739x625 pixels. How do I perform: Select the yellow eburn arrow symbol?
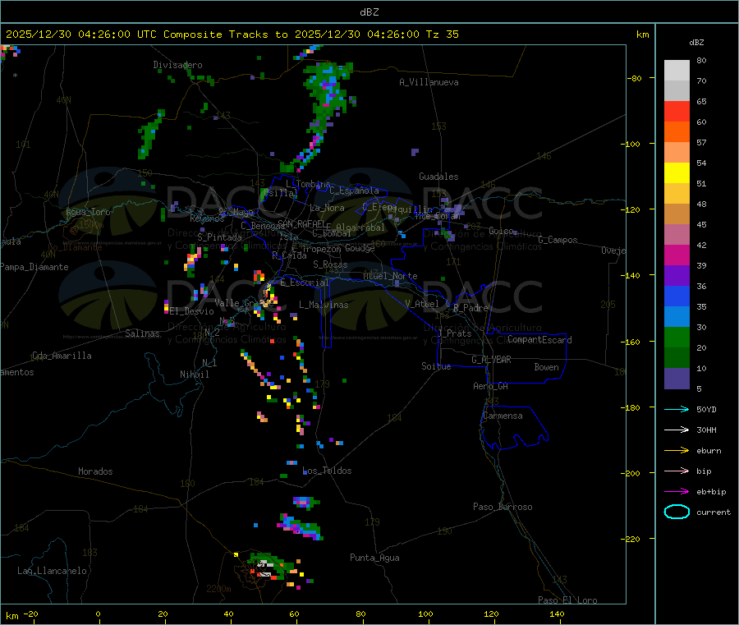pos(677,450)
